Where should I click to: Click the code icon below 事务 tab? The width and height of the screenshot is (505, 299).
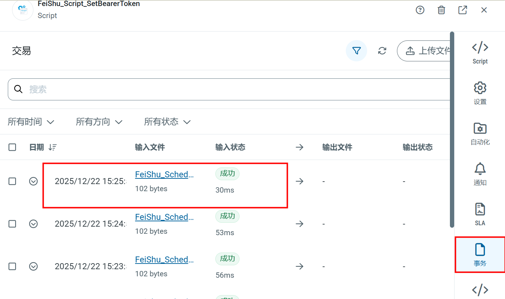pos(480,290)
